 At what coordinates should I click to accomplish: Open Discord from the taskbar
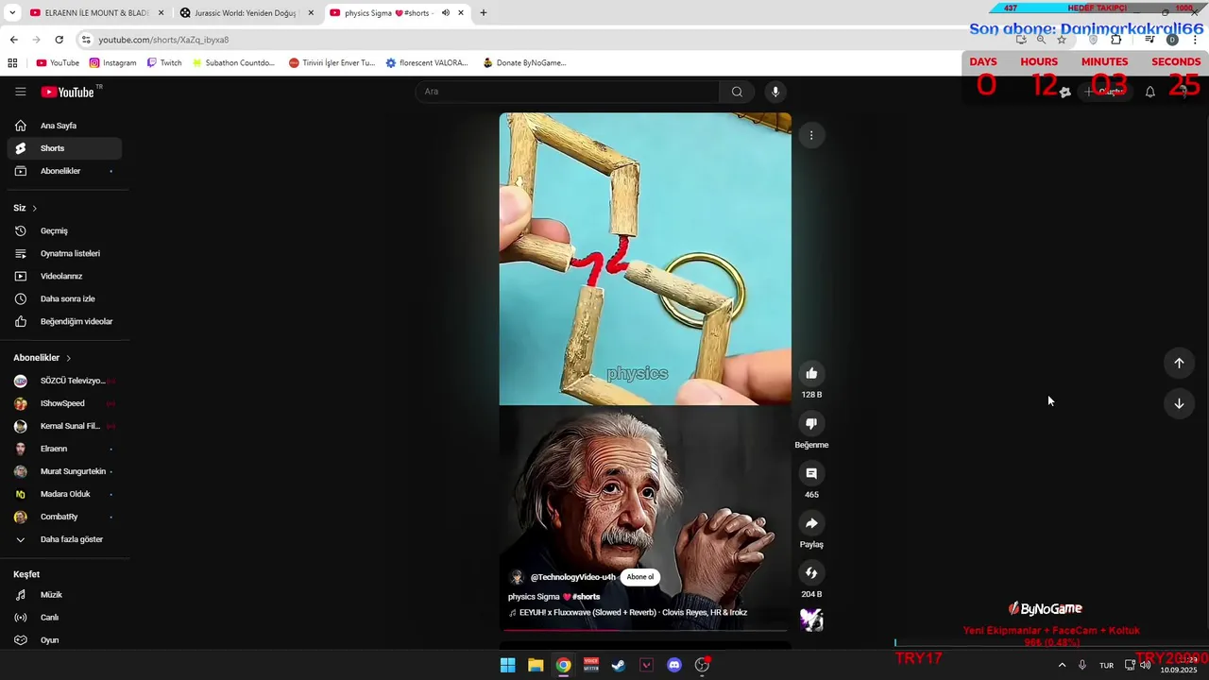(x=673, y=665)
